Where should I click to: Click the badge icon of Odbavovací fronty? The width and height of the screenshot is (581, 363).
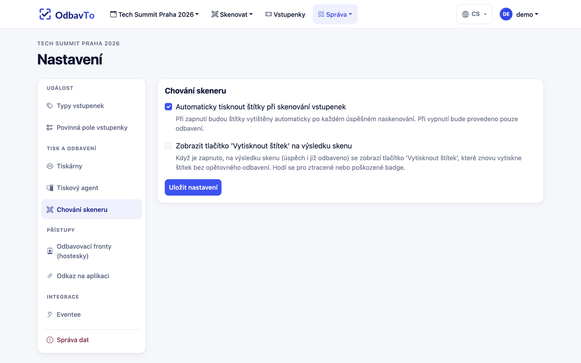point(50,251)
